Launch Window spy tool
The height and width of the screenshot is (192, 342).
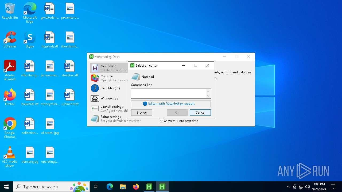click(109, 98)
